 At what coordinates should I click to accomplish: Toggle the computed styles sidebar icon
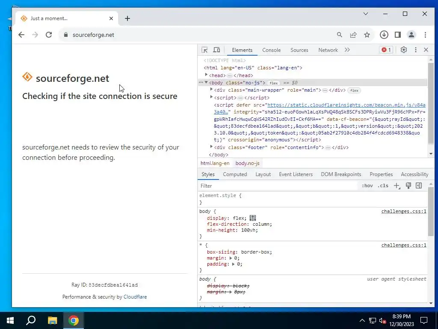coord(419,185)
